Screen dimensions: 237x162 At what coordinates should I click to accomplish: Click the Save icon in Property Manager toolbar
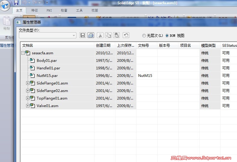click(83, 35)
